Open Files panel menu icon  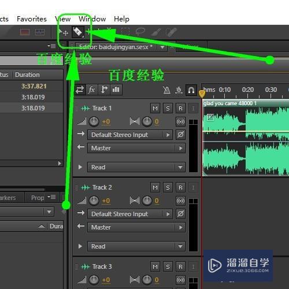(x=51, y=46)
